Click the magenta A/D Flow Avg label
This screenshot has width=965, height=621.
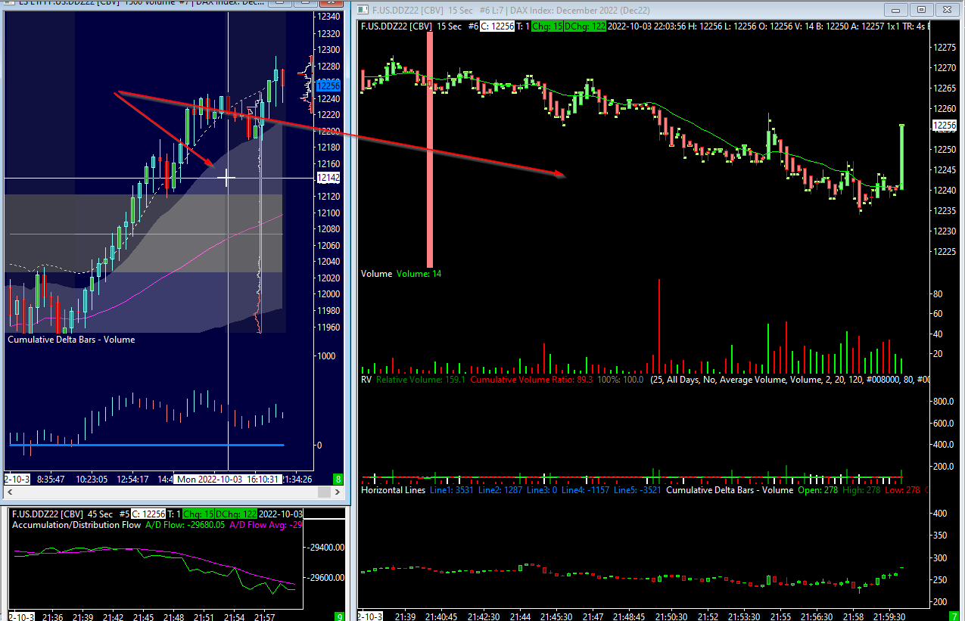266,525
